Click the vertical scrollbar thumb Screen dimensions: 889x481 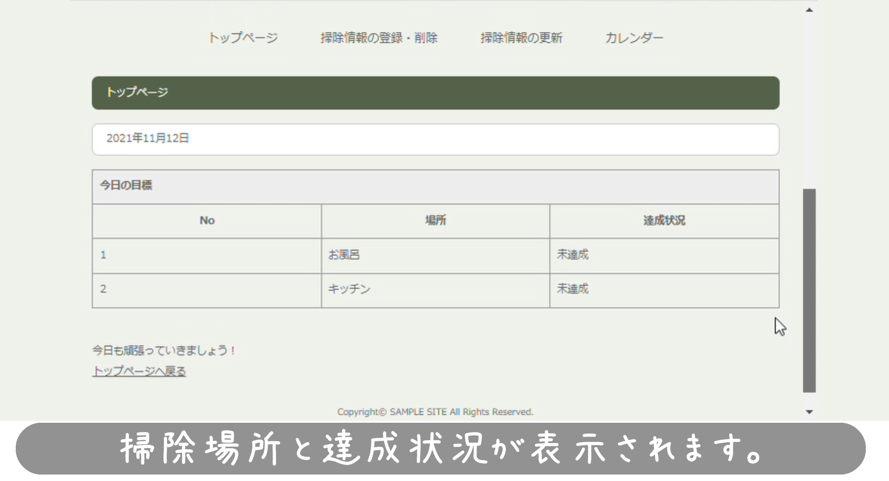point(809,290)
